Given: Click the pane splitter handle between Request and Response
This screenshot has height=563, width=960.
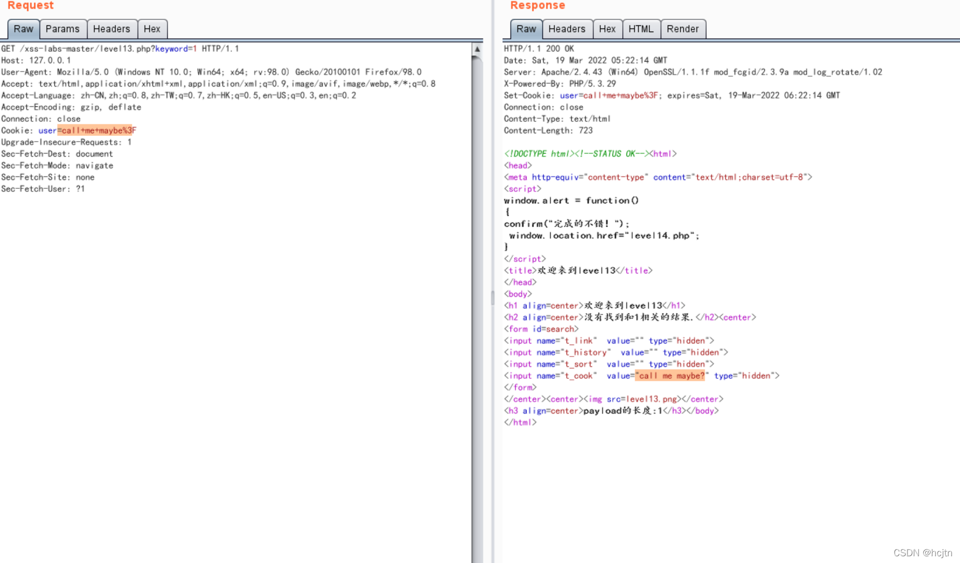Looking at the screenshot, I should pos(492,298).
